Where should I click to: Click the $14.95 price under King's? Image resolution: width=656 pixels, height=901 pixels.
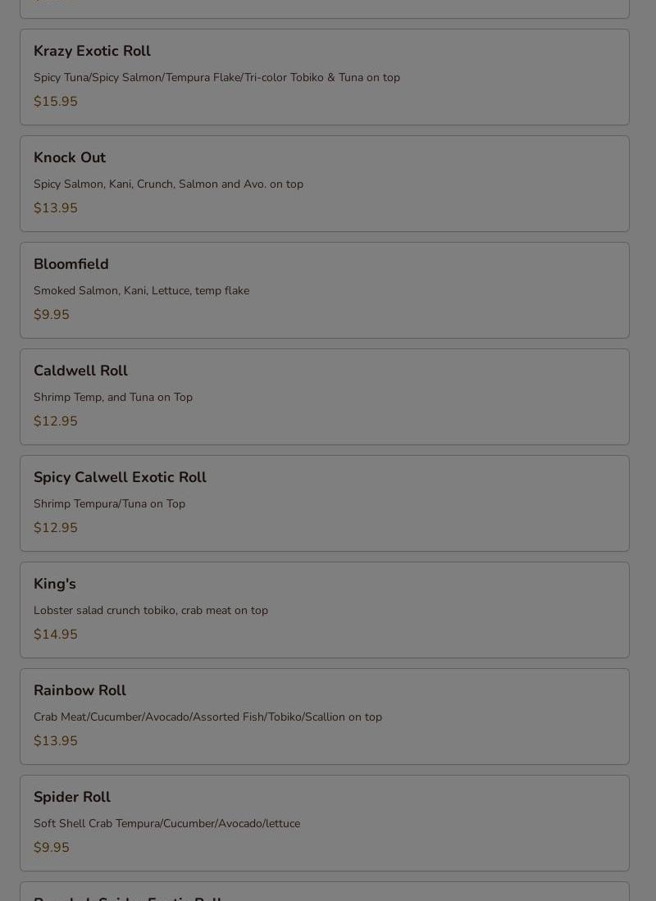pos(56,635)
